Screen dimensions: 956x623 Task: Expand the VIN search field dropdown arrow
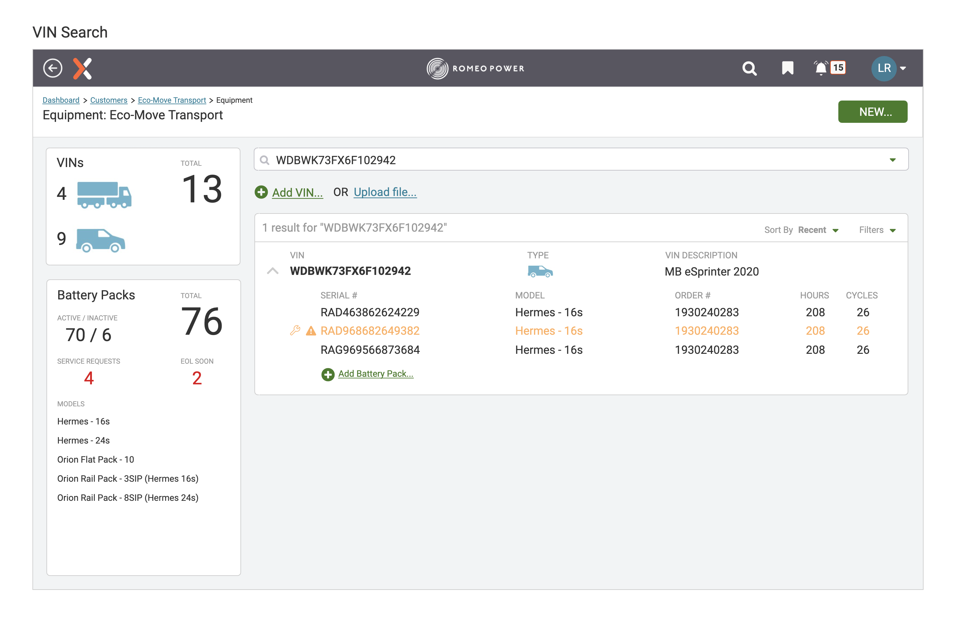click(892, 160)
